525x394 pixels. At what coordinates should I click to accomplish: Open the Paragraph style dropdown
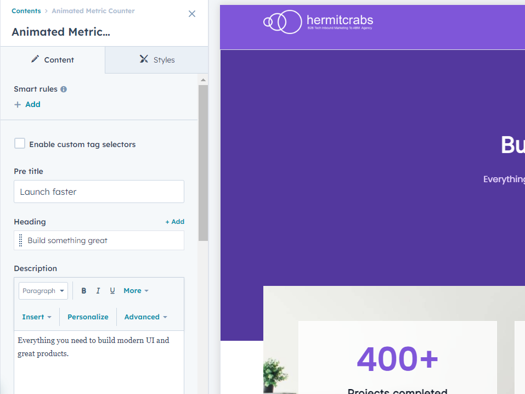click(43, 291)
